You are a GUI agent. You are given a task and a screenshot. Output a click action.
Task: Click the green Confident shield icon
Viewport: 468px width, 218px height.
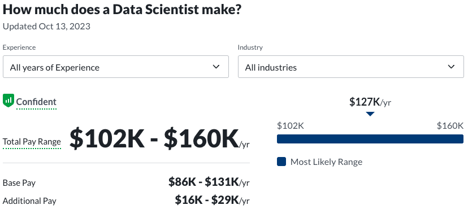(8, 100)
